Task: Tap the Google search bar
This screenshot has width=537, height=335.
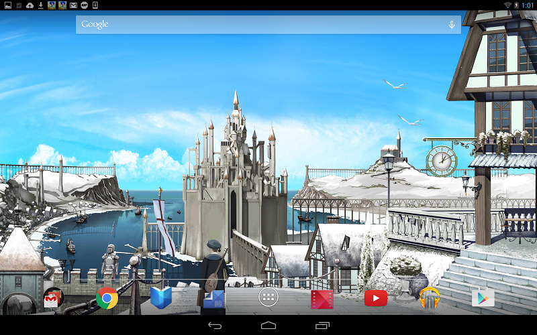Action: [x=268, y=25]
